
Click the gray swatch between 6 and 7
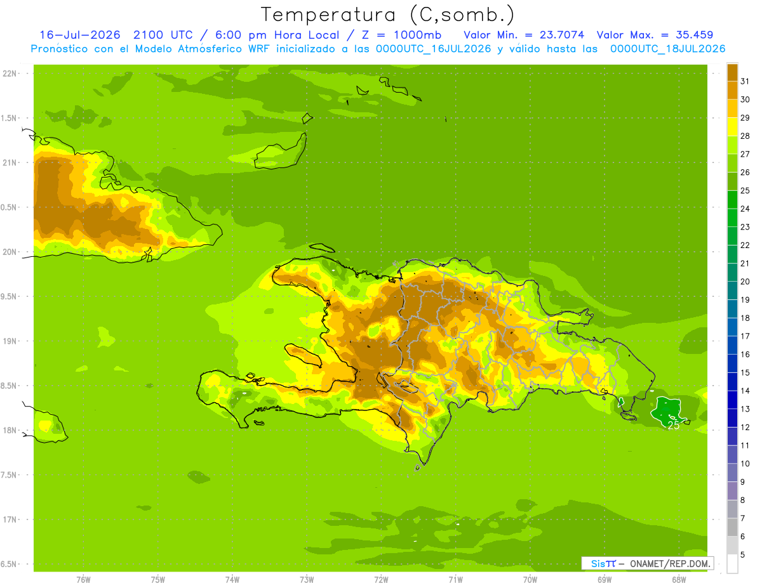[x=732, y=527]
